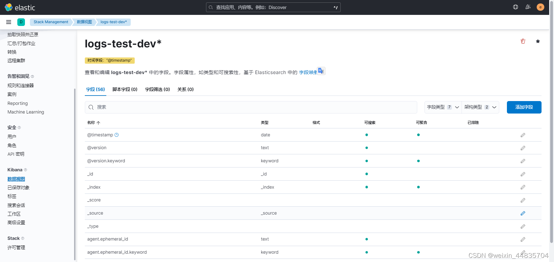Click the agent.ephemeral_id.keyword field name

tap(117, 252)
